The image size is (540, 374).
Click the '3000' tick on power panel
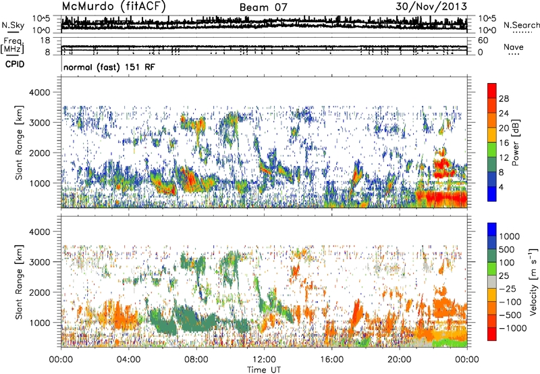click(x=40, y=123)
